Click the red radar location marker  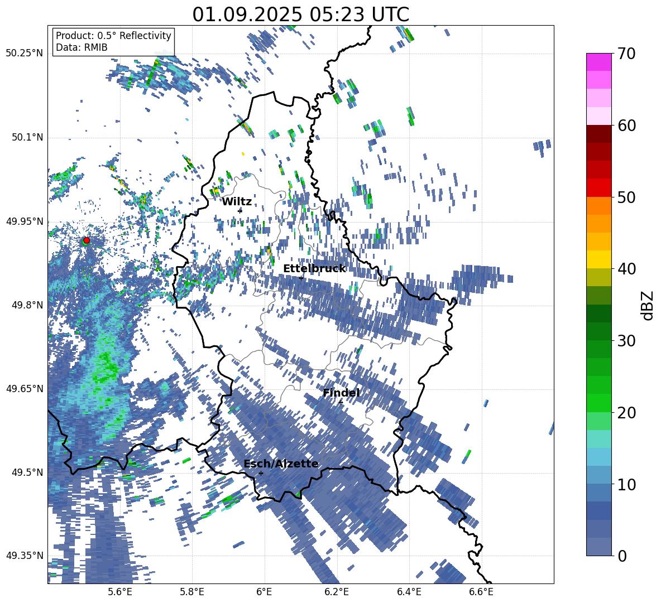coord(87,240)
